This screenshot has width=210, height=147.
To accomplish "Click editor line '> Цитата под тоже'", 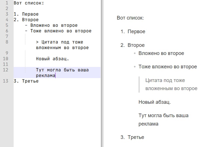I will [x=60, y=42].
